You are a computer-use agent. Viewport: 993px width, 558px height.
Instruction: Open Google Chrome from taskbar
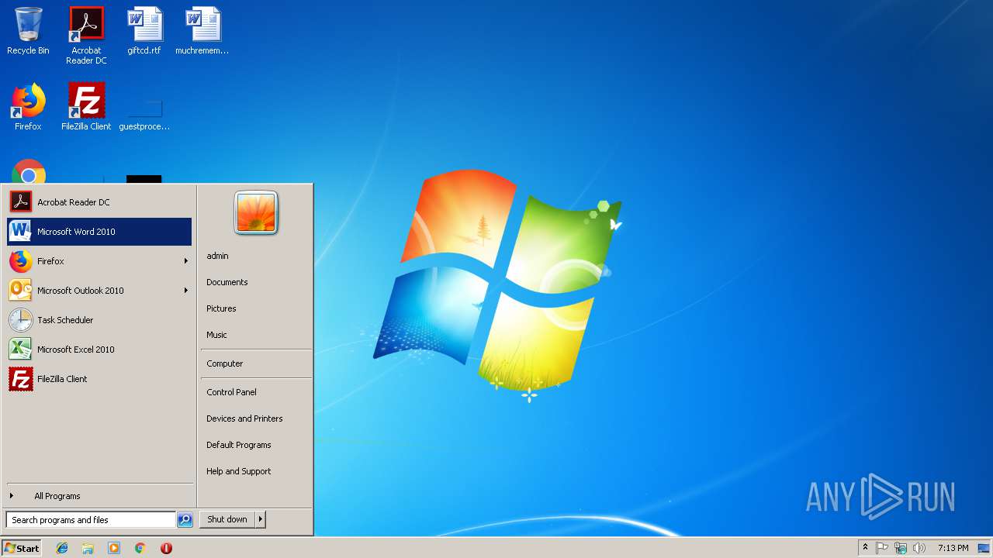click(x=140, y=548)
